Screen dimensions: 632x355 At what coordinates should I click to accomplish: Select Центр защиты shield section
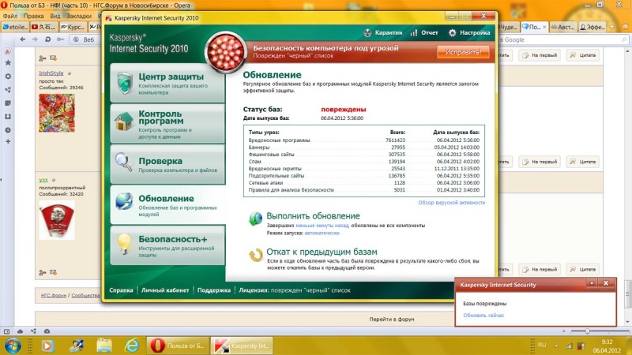167,83
